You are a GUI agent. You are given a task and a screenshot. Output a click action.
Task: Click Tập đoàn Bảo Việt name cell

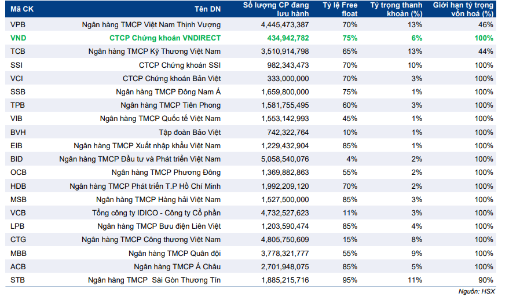coord(189,133)
